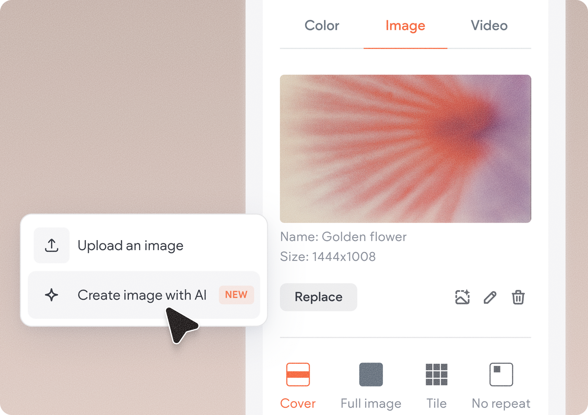
Task: Click the Cover label
Action: (298, 403)
